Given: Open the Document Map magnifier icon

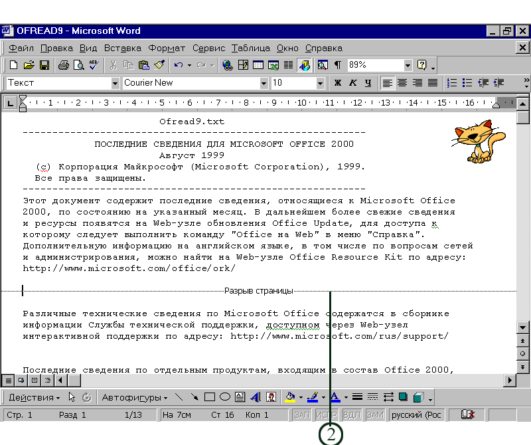Looking at the screenshot, I should tap(323, 64).
